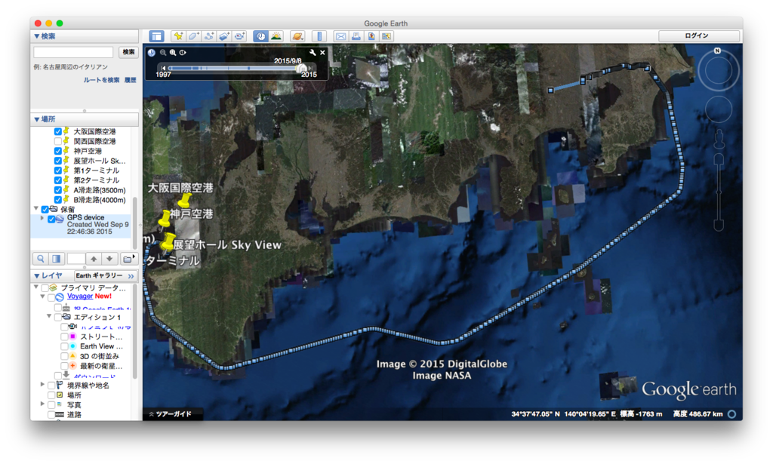Email the current view via envelope icon
Viewport: 773px width, 464px height.
pos(340,36)
